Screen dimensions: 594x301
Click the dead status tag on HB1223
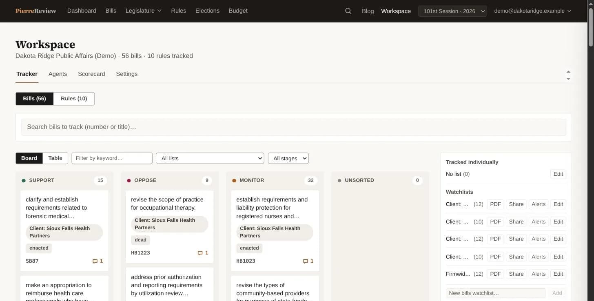coord(140,240)
